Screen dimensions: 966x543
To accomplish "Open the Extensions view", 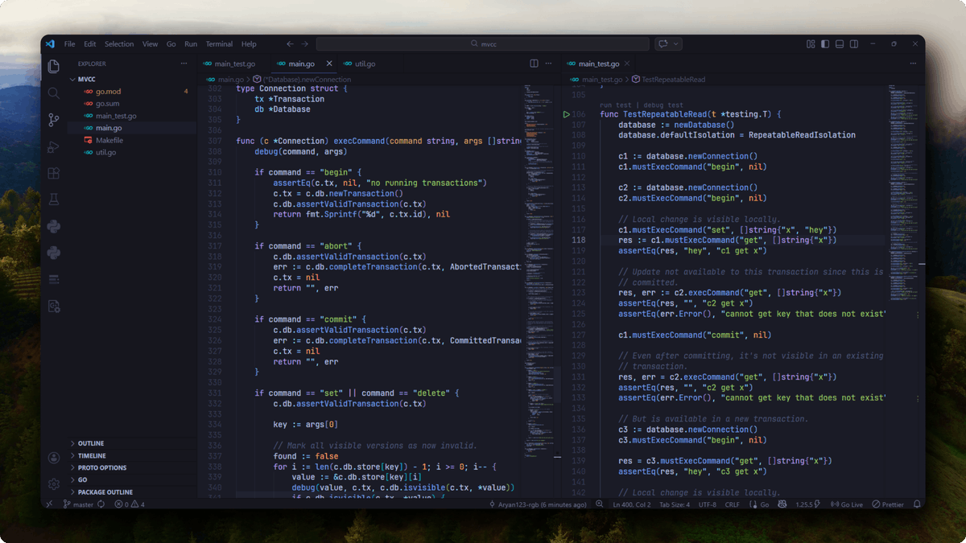I will (x=54, y=173).
